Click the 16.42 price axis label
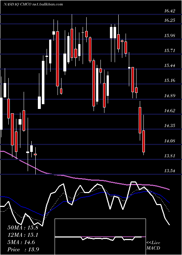Viewport: 182px width, 255px height. pyautogui.click(x=170, y=11)
